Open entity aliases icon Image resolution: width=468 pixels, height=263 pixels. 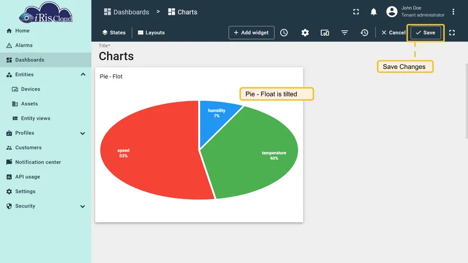(325, 33)
